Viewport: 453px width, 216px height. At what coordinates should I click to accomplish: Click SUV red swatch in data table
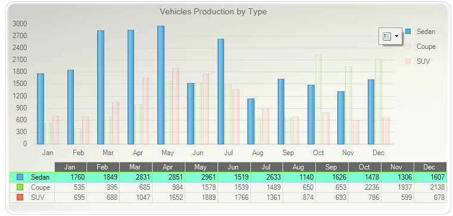pos(20,198)
